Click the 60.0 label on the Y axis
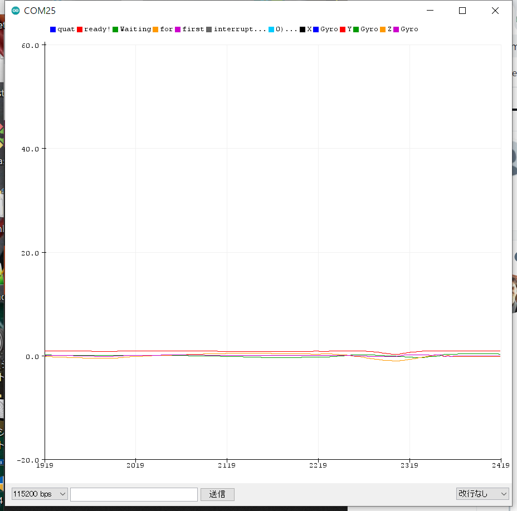 [x=29, y=45]
